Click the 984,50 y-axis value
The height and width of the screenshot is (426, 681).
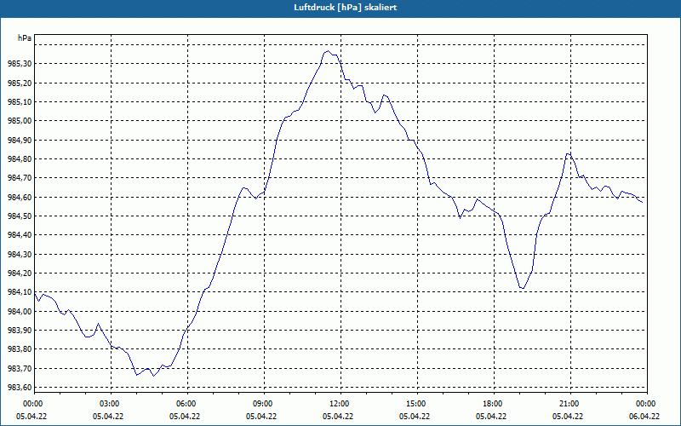(x=20, y=216)
